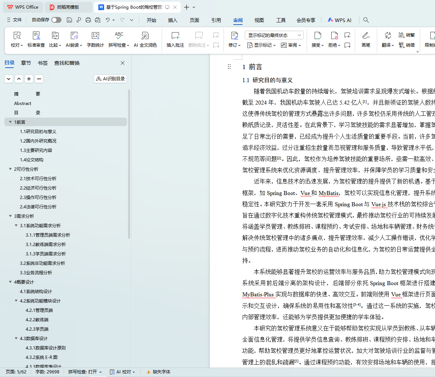Select the 画笔 pen tool
Screen dimensions: 435x377
[366, 36]
